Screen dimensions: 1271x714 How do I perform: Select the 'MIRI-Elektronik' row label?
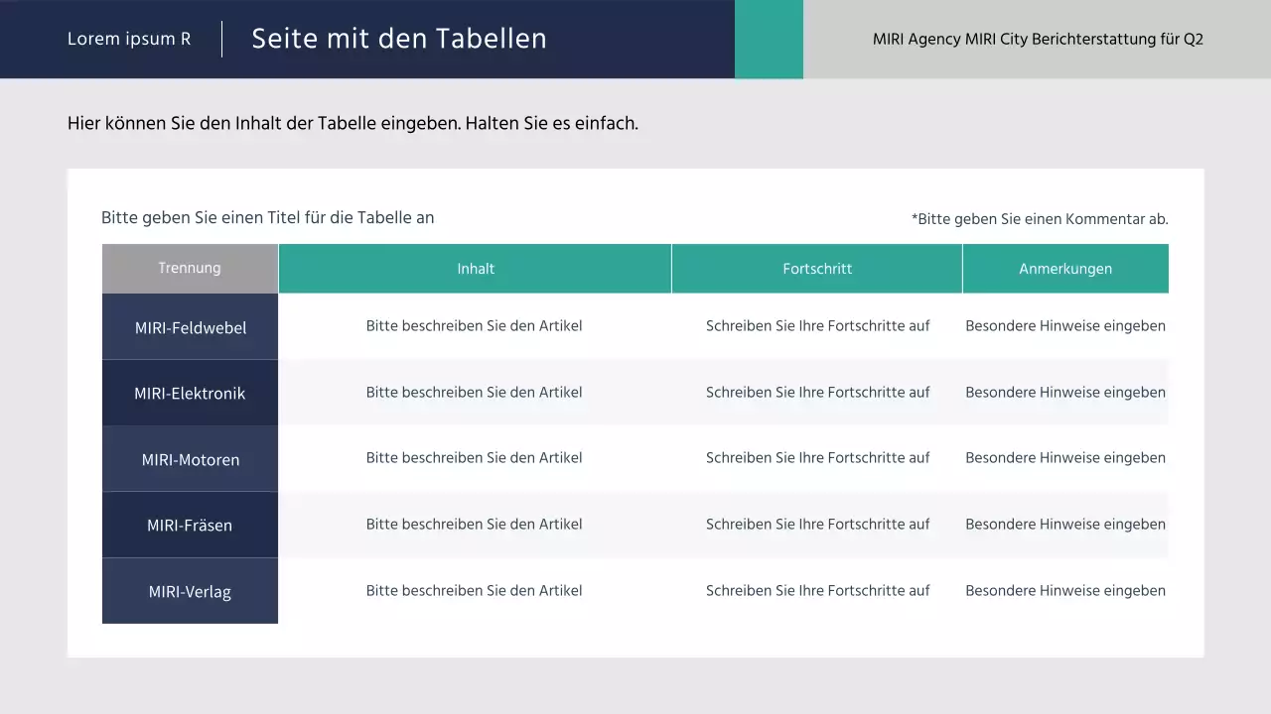click(190, 393)
